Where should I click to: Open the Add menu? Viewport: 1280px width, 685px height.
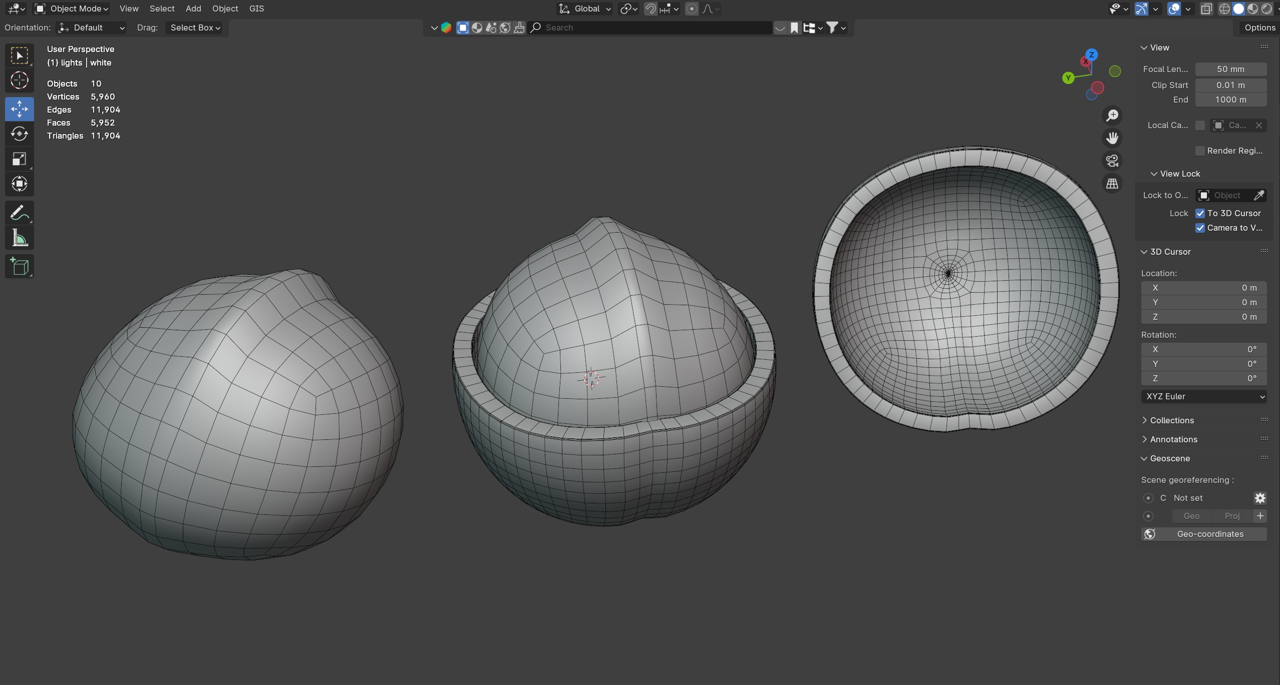[x=193, y=9]
